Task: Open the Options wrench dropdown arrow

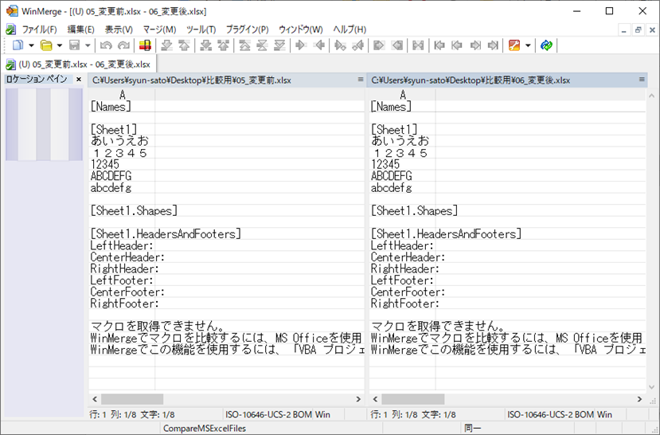Action: pyautogui.click(x=528, y=45)
